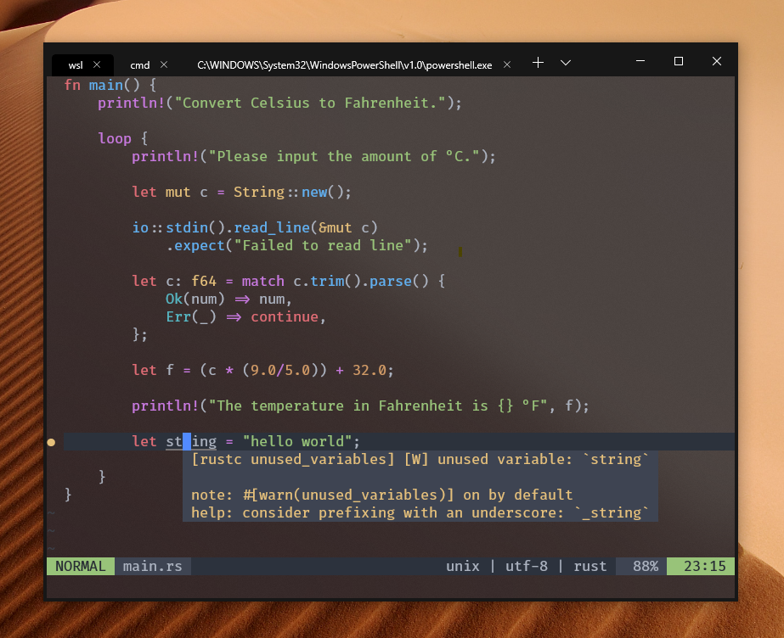Screen dimensions: 784x638
Task: Click the '.expect("Failed to read line");' line
Action: (297, 246)
